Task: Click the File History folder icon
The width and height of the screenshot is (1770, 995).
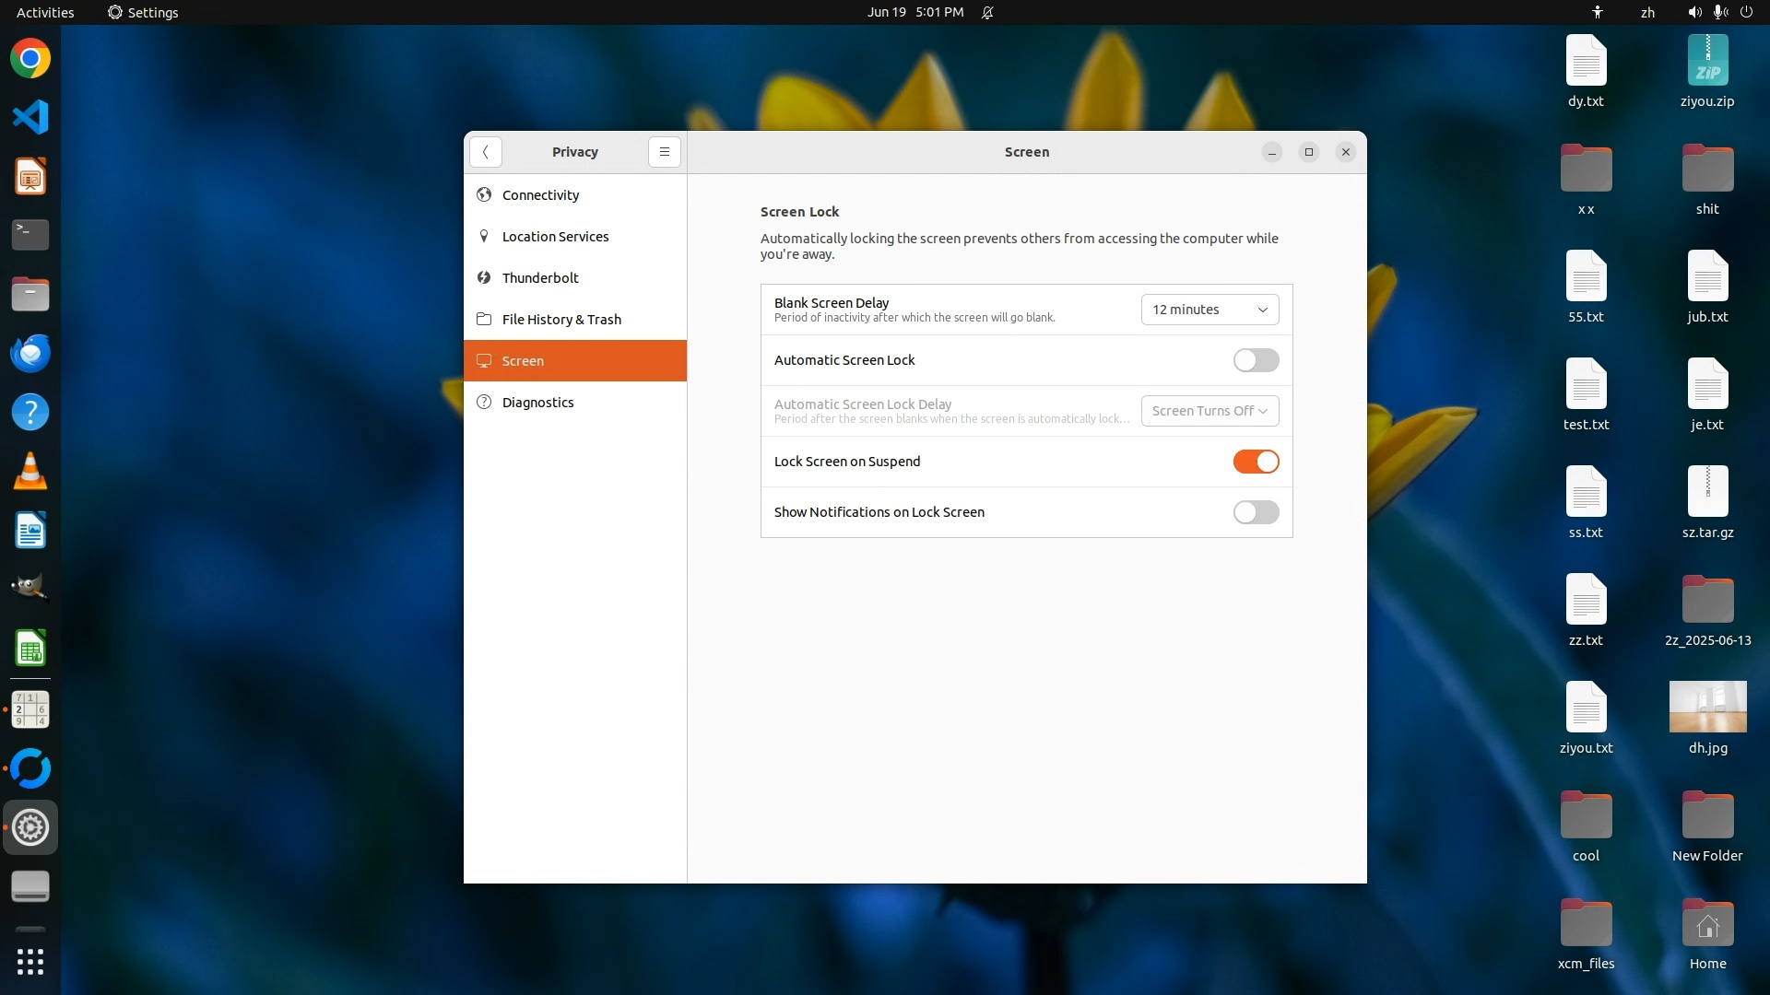Action: 484,319
